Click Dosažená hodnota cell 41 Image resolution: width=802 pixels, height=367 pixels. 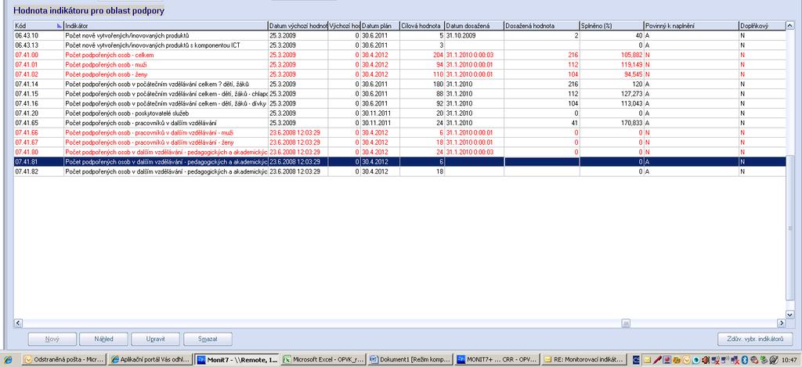pos(542,123)
